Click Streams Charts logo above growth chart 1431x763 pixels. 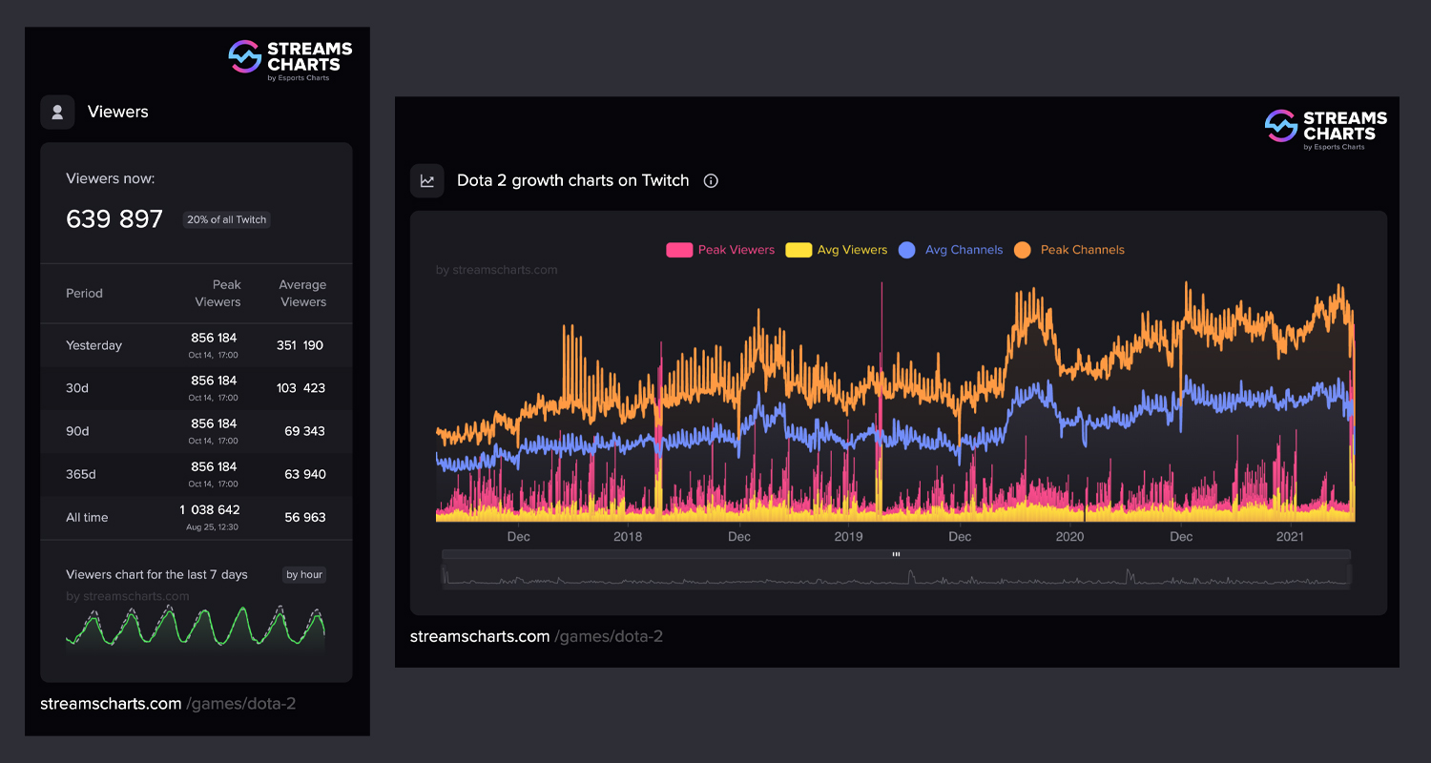tap(1326, 130)
